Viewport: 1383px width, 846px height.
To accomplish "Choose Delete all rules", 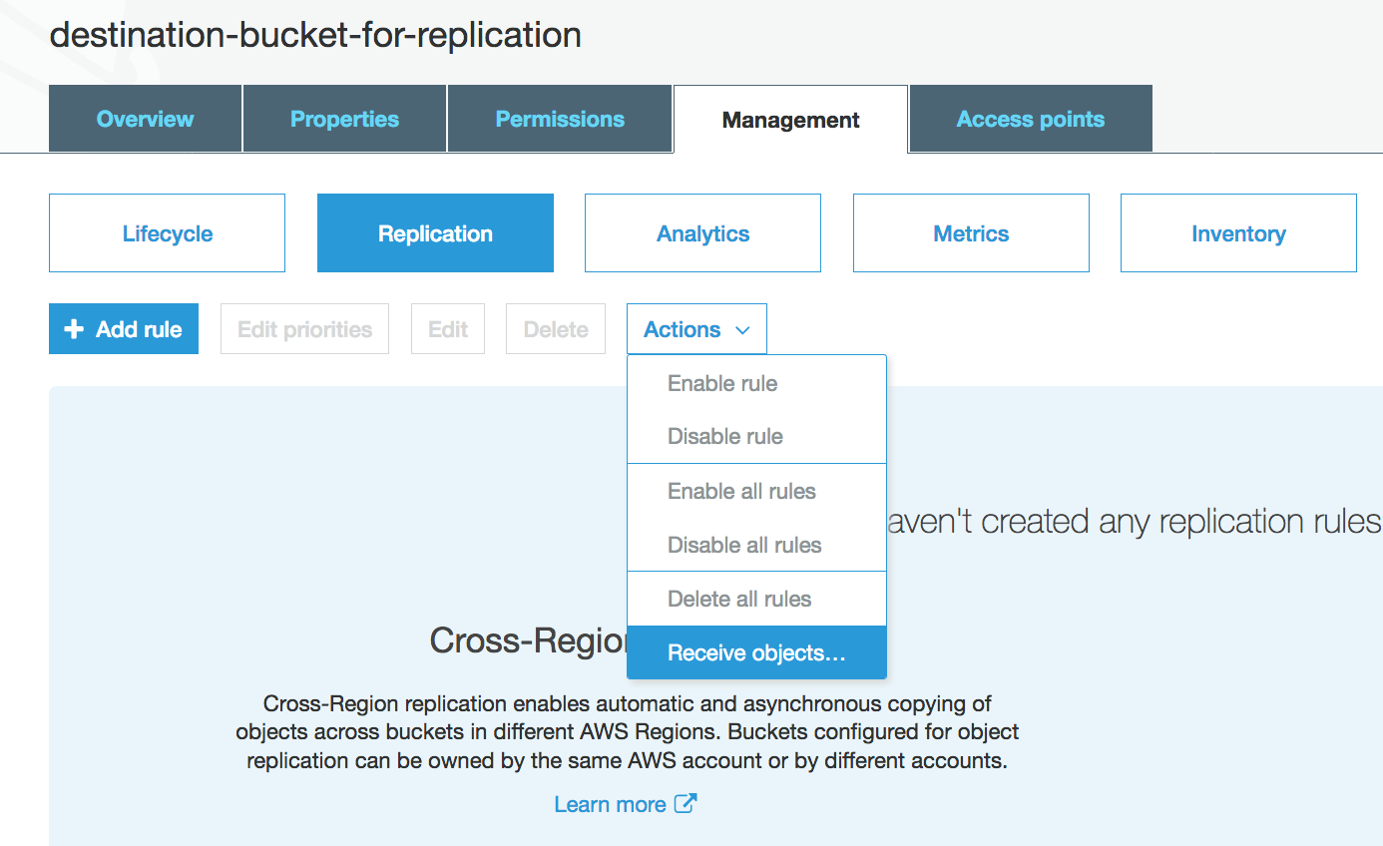I will pos(737,599).
